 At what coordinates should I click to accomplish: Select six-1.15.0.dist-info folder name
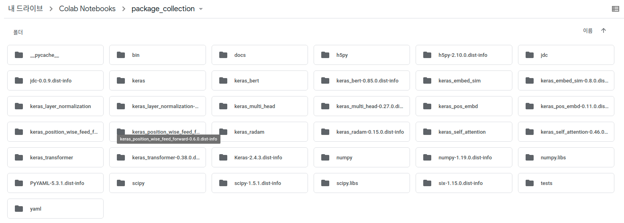click(x=461, y=183)
